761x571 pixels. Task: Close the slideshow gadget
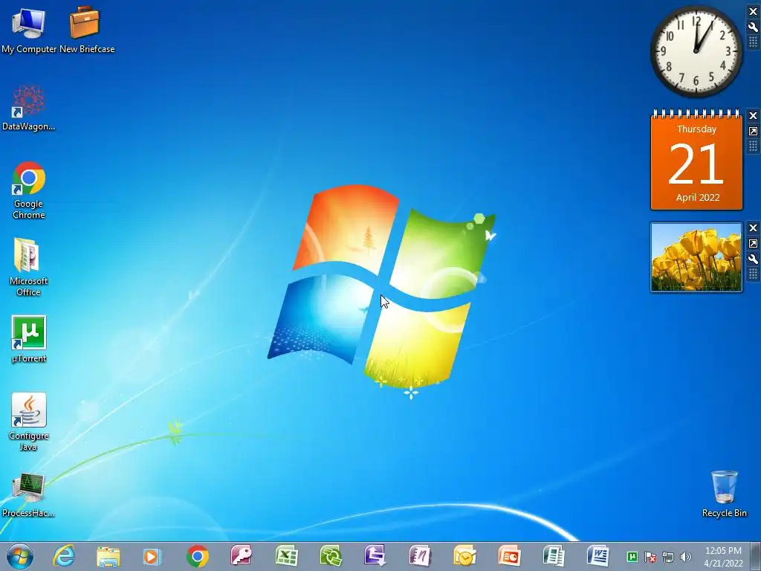(x=754, y=228)
